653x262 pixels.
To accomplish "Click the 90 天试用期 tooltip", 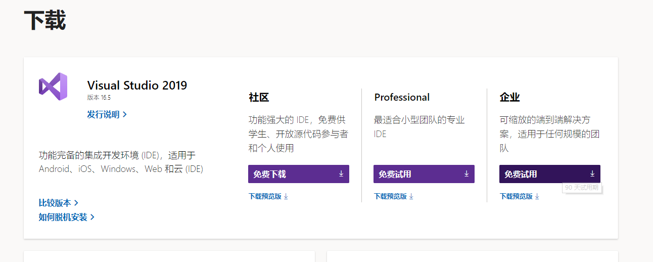I will [x=582, y=188].
